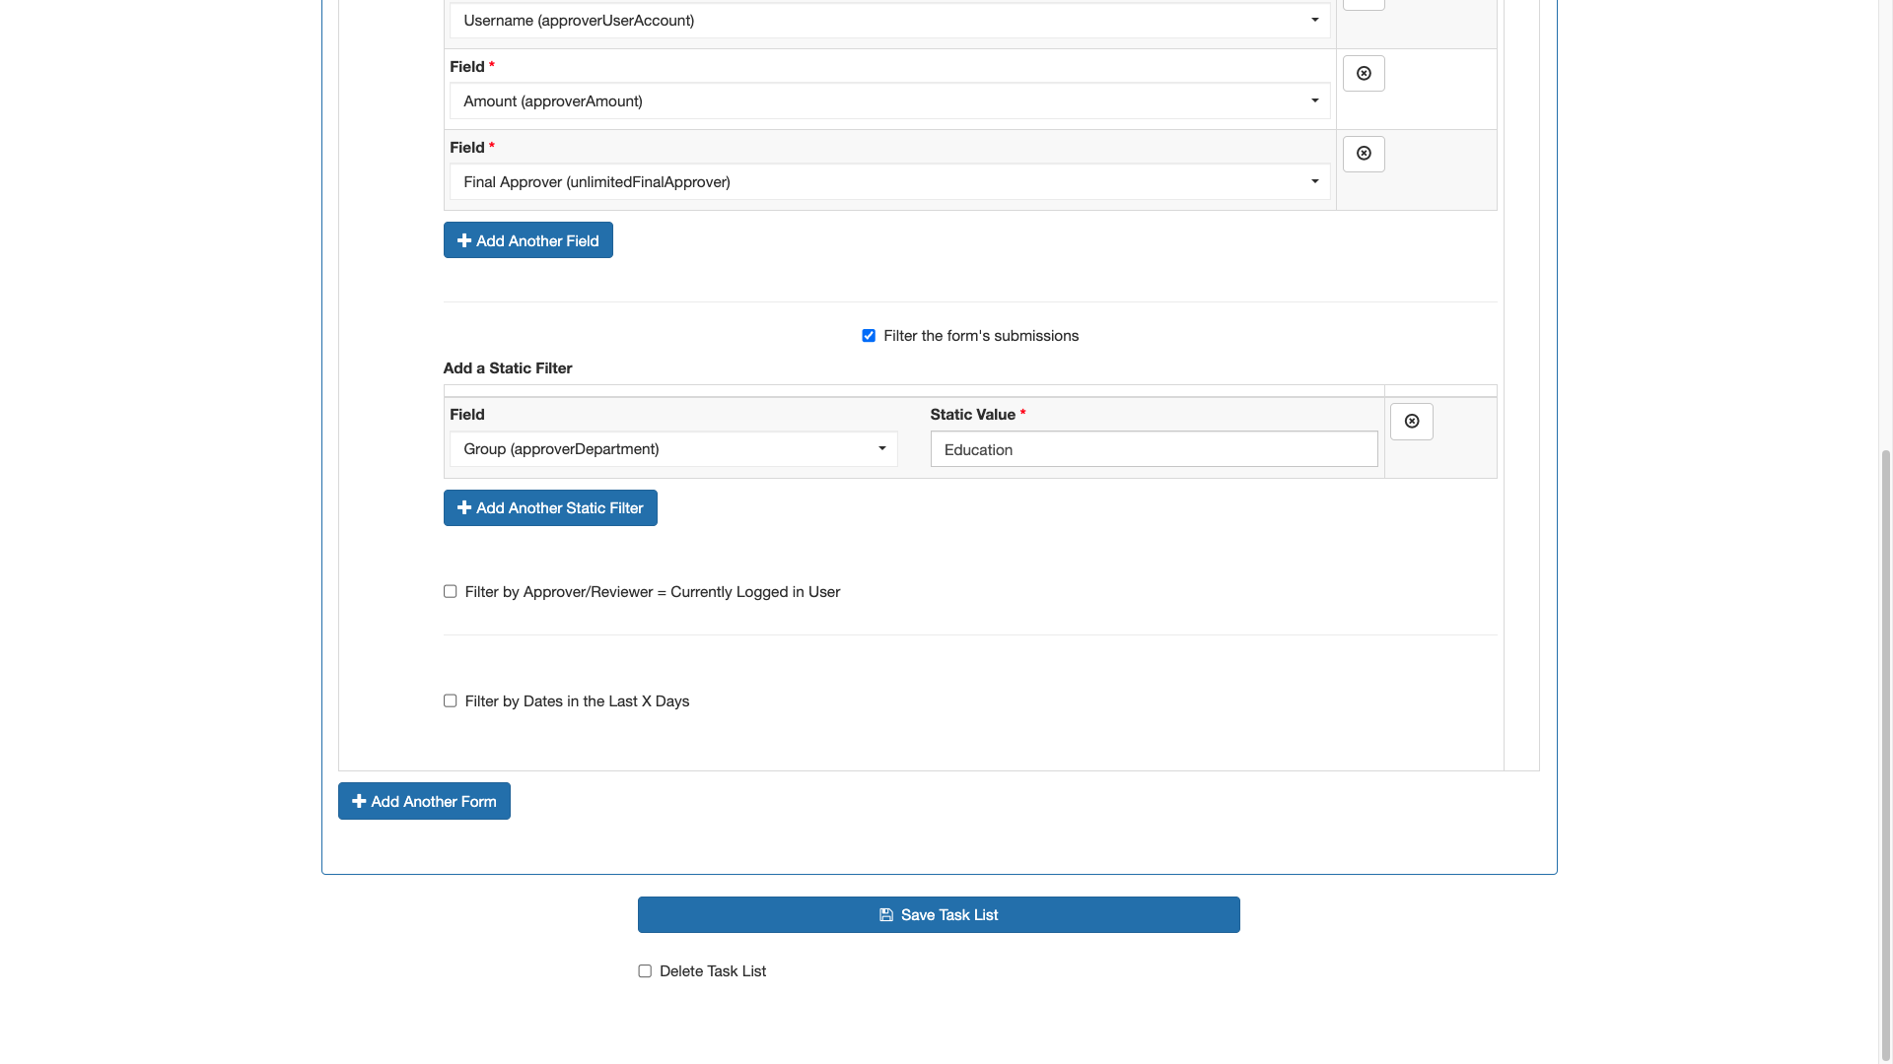Image resolution: width=1893 pixels, height=1064 pixels.
Task: Remove the Final Approver field row
Action: [1364, 154]
